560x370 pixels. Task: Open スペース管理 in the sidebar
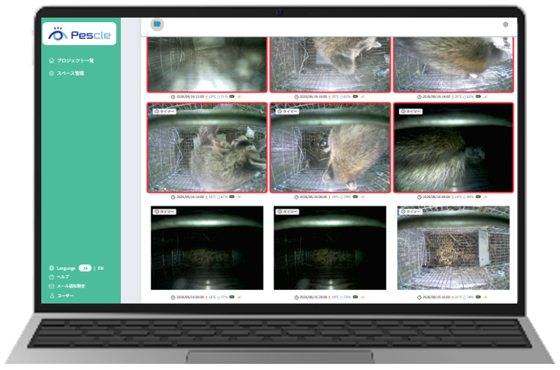coord(71,73)
